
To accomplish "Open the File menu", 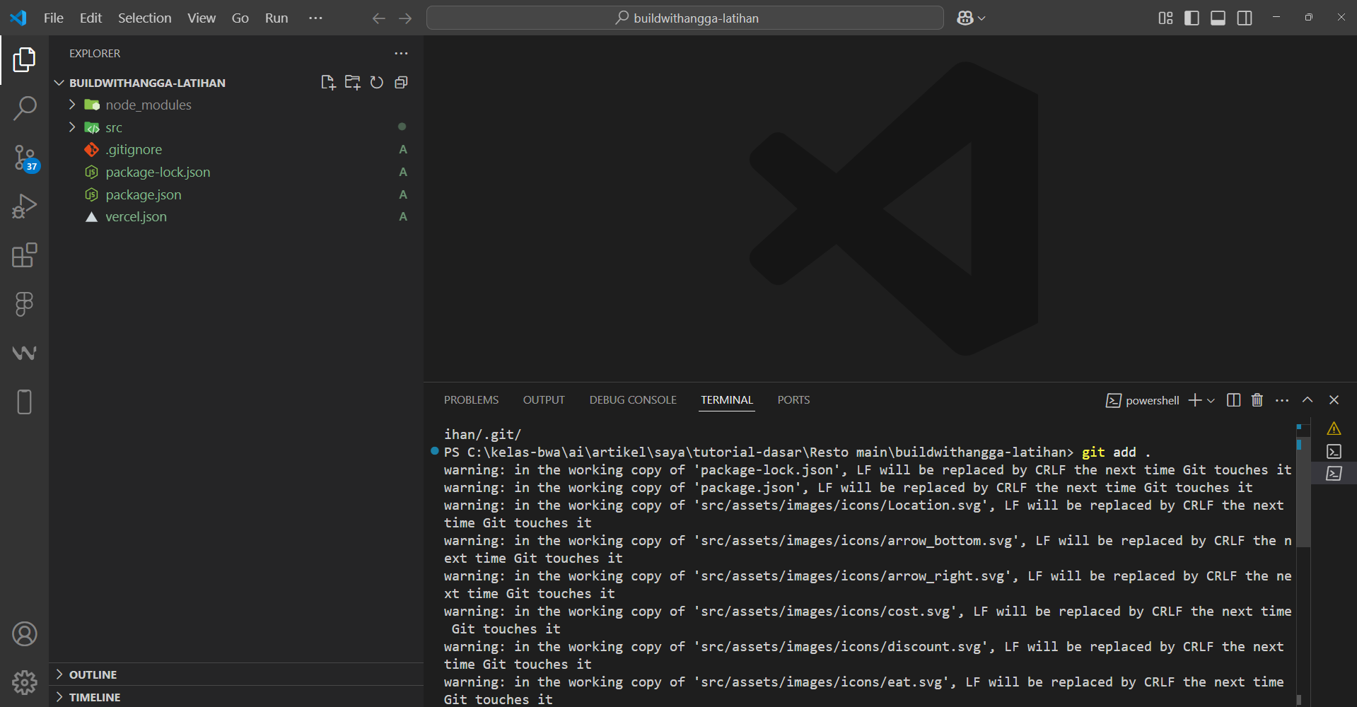I will click(x=54, y=18).
